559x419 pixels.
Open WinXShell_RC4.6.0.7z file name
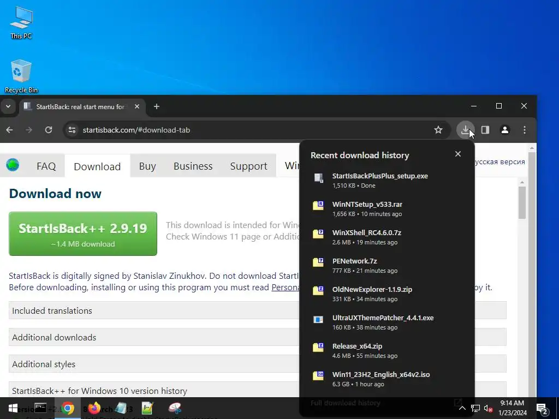[x=367, y=232]
